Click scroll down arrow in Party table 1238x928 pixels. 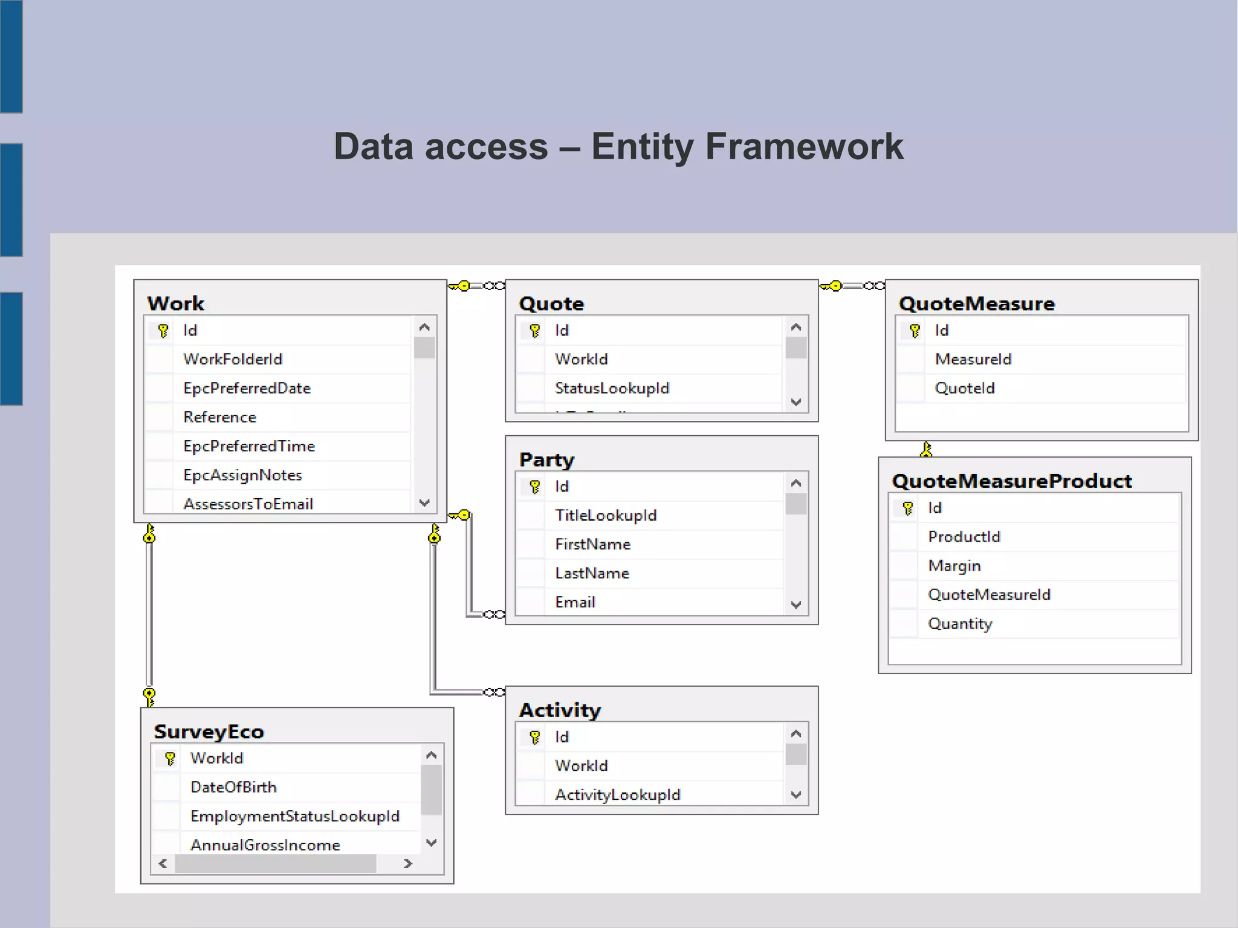pos(796,605)
